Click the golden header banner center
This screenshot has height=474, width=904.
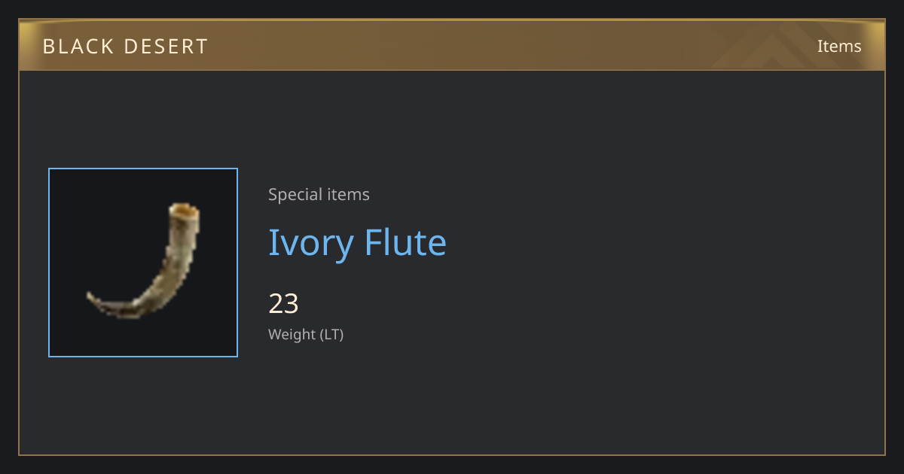point(452,45)
